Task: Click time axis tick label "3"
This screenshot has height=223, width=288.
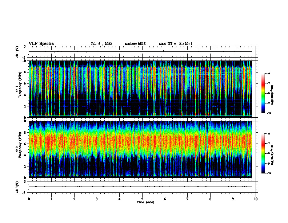Action: coord(97,199)
